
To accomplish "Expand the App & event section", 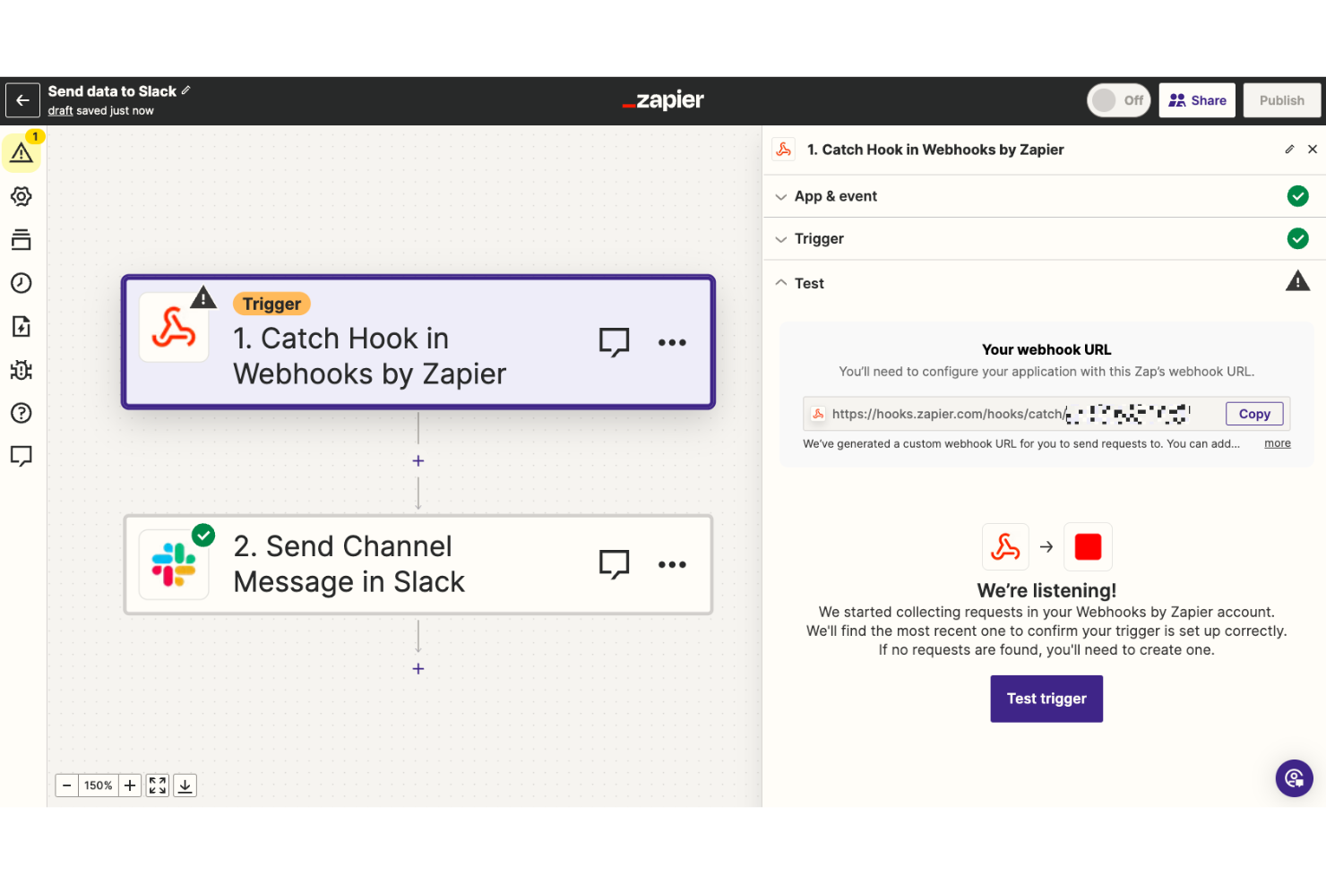I will click(1044, 196).
